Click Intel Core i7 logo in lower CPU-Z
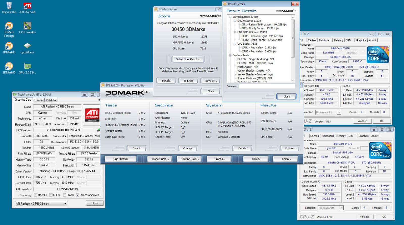Viewport: 404px width, 225px height. coord(380,150)
